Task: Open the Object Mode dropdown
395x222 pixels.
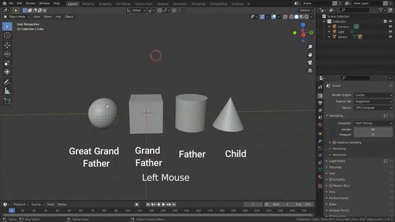Action: [x=17, y=17]
